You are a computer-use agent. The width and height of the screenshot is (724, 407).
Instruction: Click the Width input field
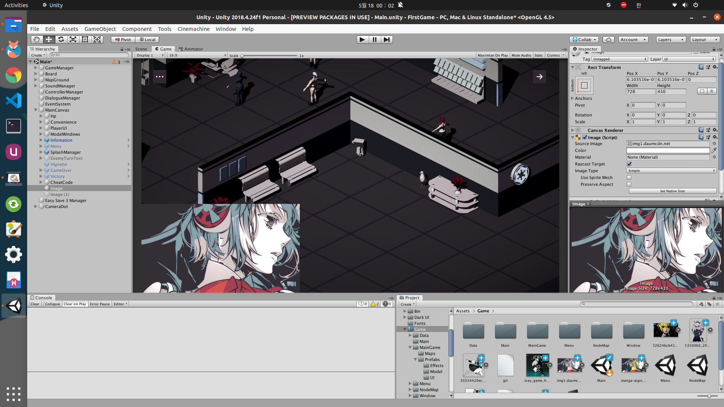click(640, 92)
